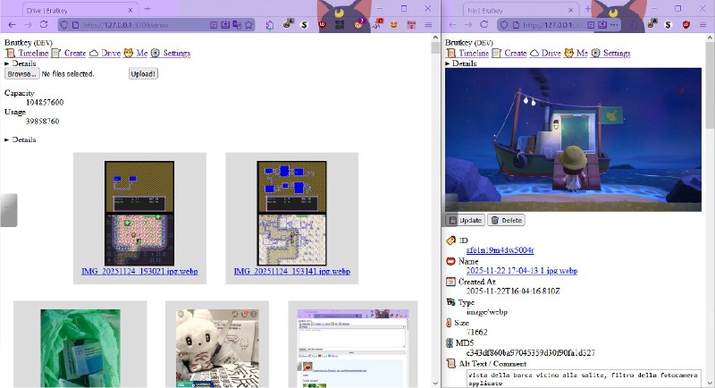Open the thumbnail above IMG_20251124_193021
The width and height of the screenshot is (715, 388).
point(139,213)
